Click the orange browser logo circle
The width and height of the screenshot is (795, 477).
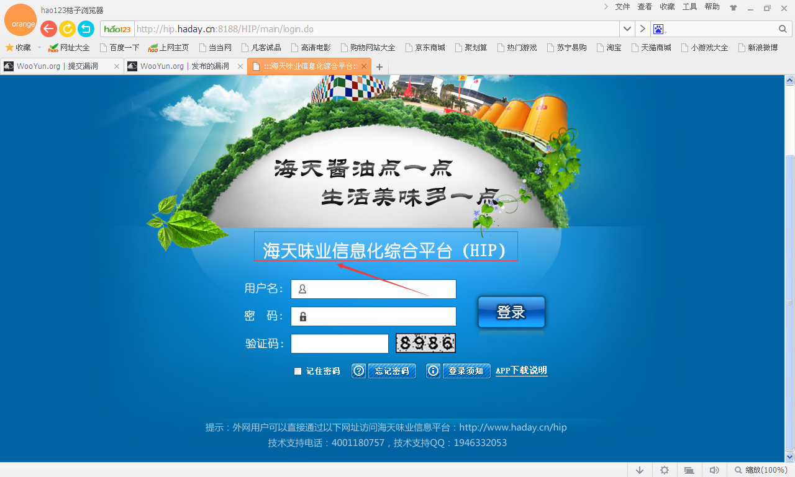(20, 20)
